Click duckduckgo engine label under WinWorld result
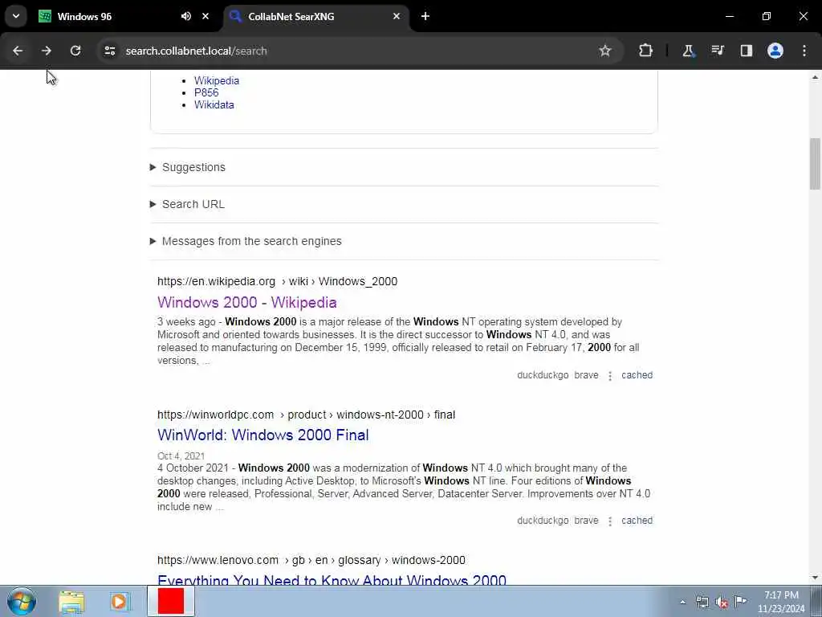This screenshot has width=822, height=617. point(543,521)
